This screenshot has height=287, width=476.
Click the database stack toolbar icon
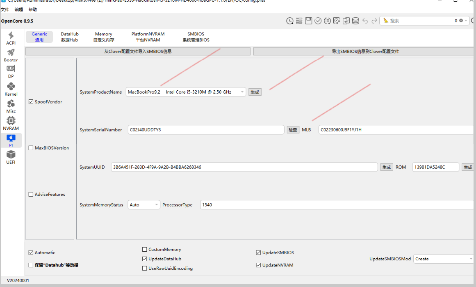[x=356, y=21]
